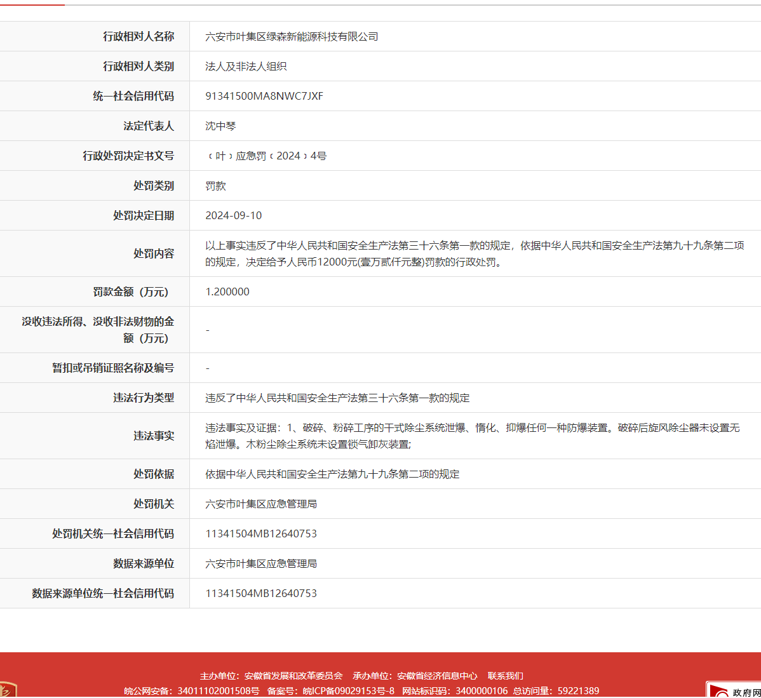This screenshot has height=698, width=761.
Task: Click the 网站标识码 3400000106 text
Action: (x=455, y=691)
